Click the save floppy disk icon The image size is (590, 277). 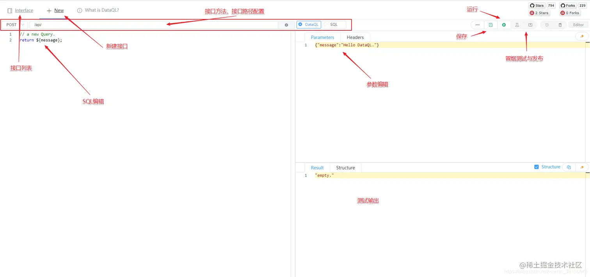point(491,25)
